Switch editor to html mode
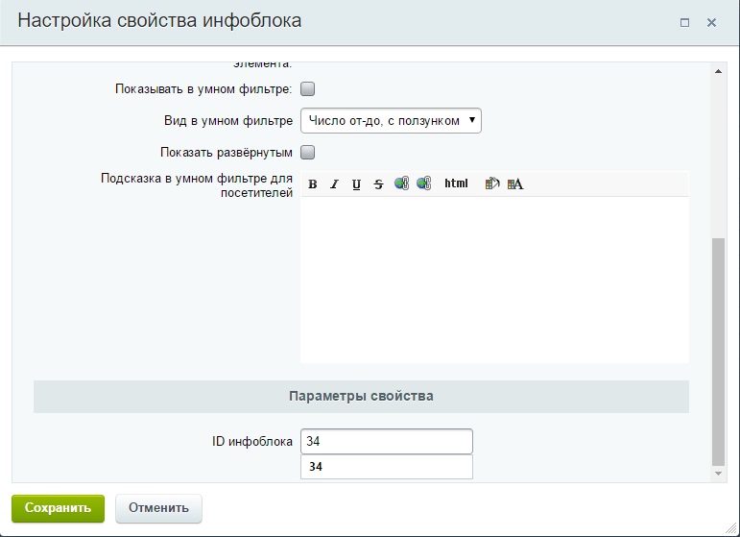This screenshot has width=740, height=537. (456, 183)
